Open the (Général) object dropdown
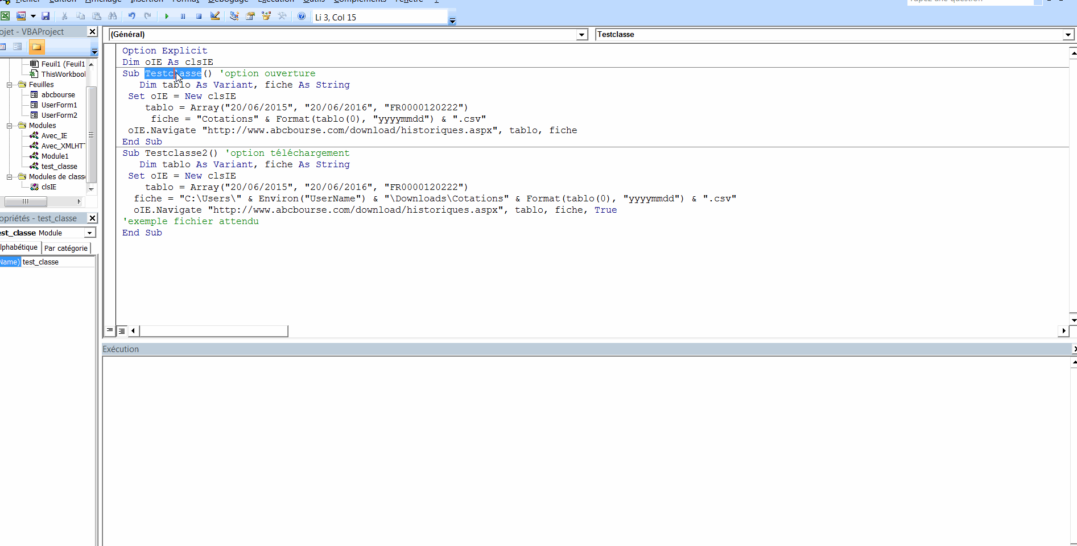The width and height of the screenshot is (1077, 546). point(581,35)
